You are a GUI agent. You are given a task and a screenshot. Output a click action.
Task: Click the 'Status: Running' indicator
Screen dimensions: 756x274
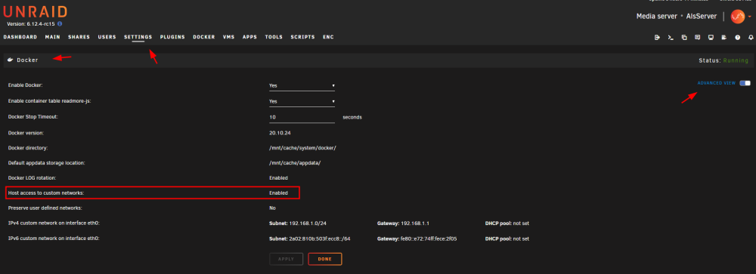[723, 60]
